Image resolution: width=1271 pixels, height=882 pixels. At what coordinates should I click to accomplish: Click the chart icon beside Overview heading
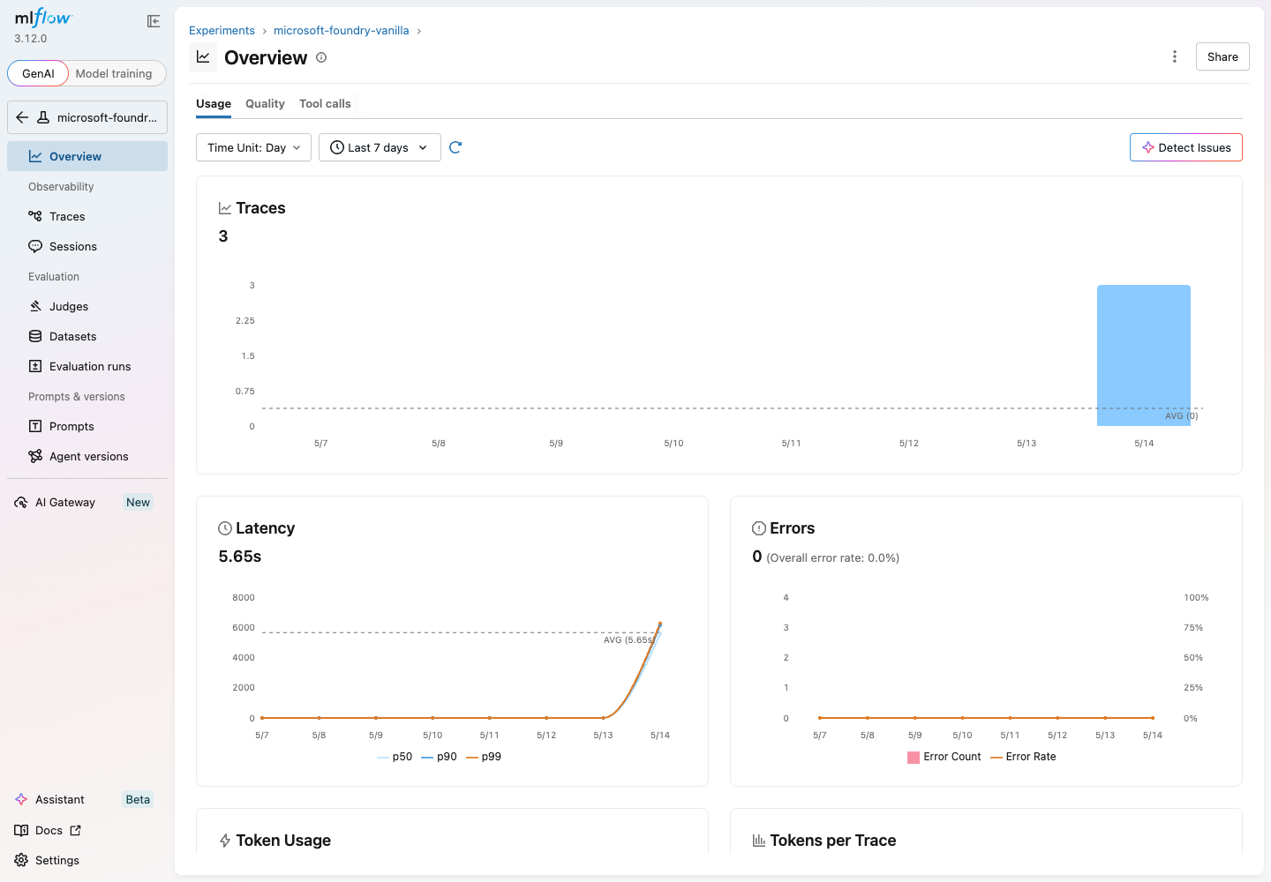(203, 56)
